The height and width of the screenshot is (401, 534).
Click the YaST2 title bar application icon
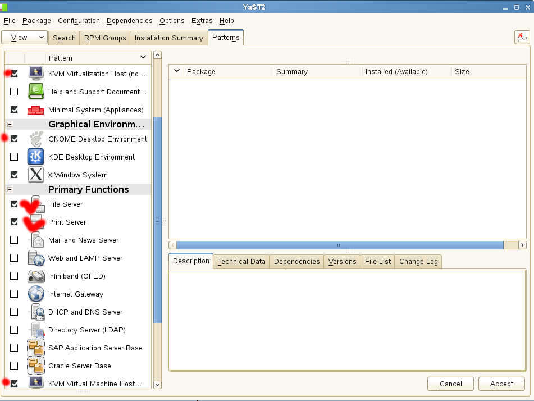tap(3, 7)
